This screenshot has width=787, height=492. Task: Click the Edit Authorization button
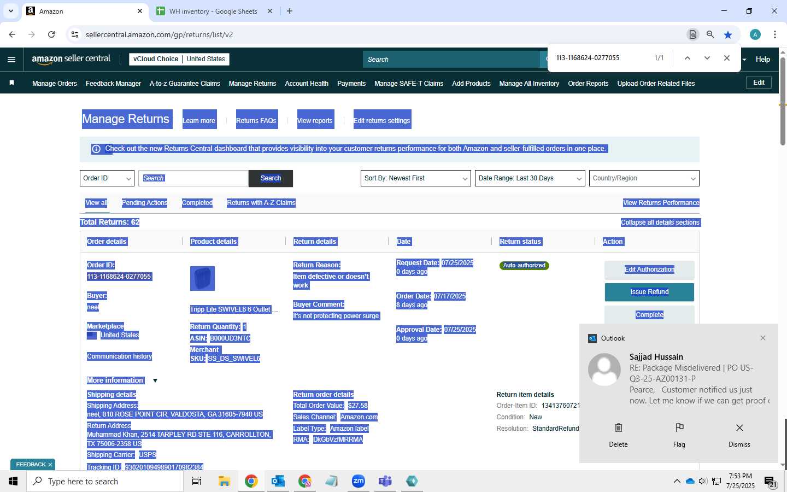coord(649,270)
